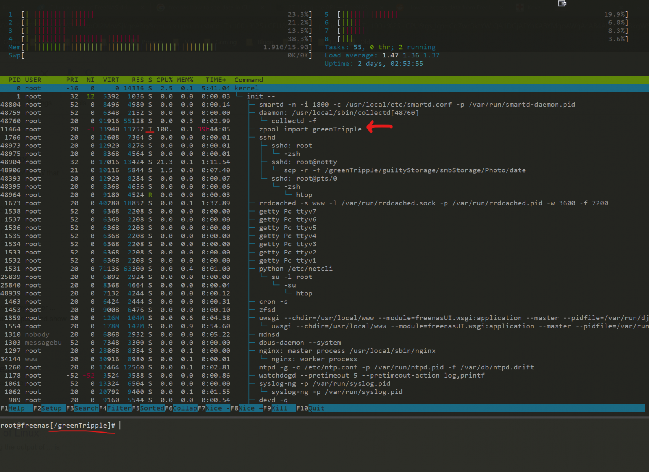Select the mdnsd process row
The image size is (649, 472).
coord(324,334)
